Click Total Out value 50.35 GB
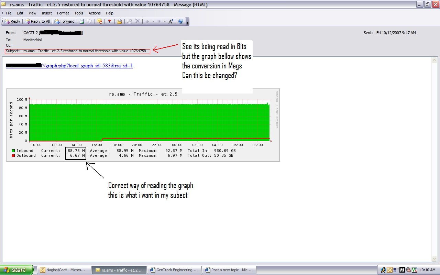440x275 pixels. 223,155
